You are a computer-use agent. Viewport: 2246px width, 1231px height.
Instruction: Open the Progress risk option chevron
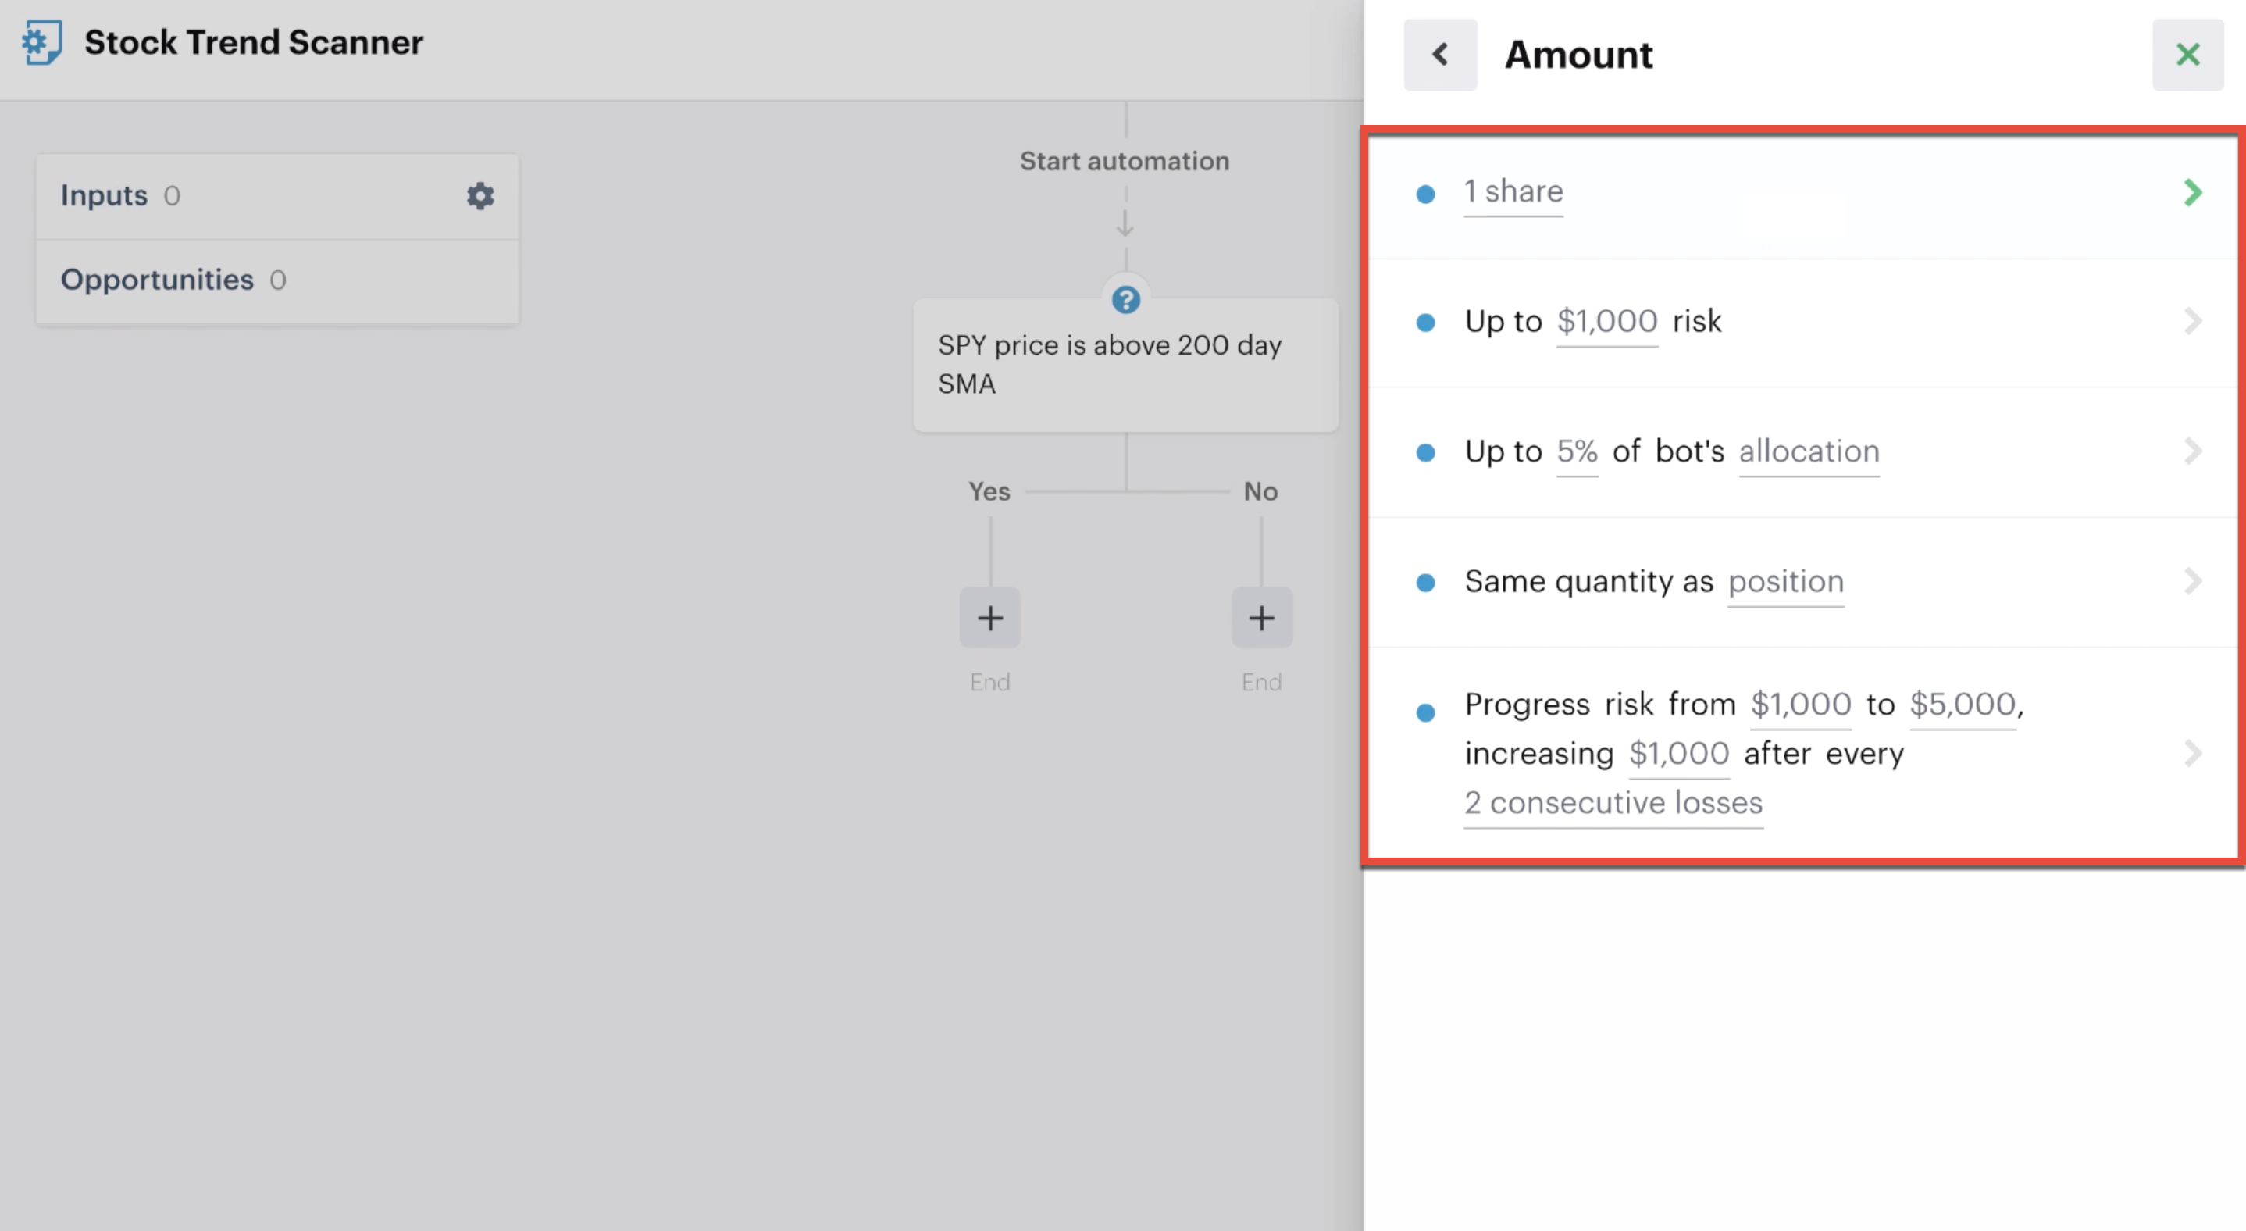click(x=2193, y=752)
